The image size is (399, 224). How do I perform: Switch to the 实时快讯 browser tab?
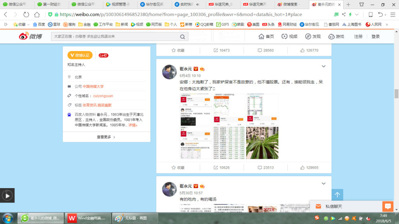click(x=186, y=4)
